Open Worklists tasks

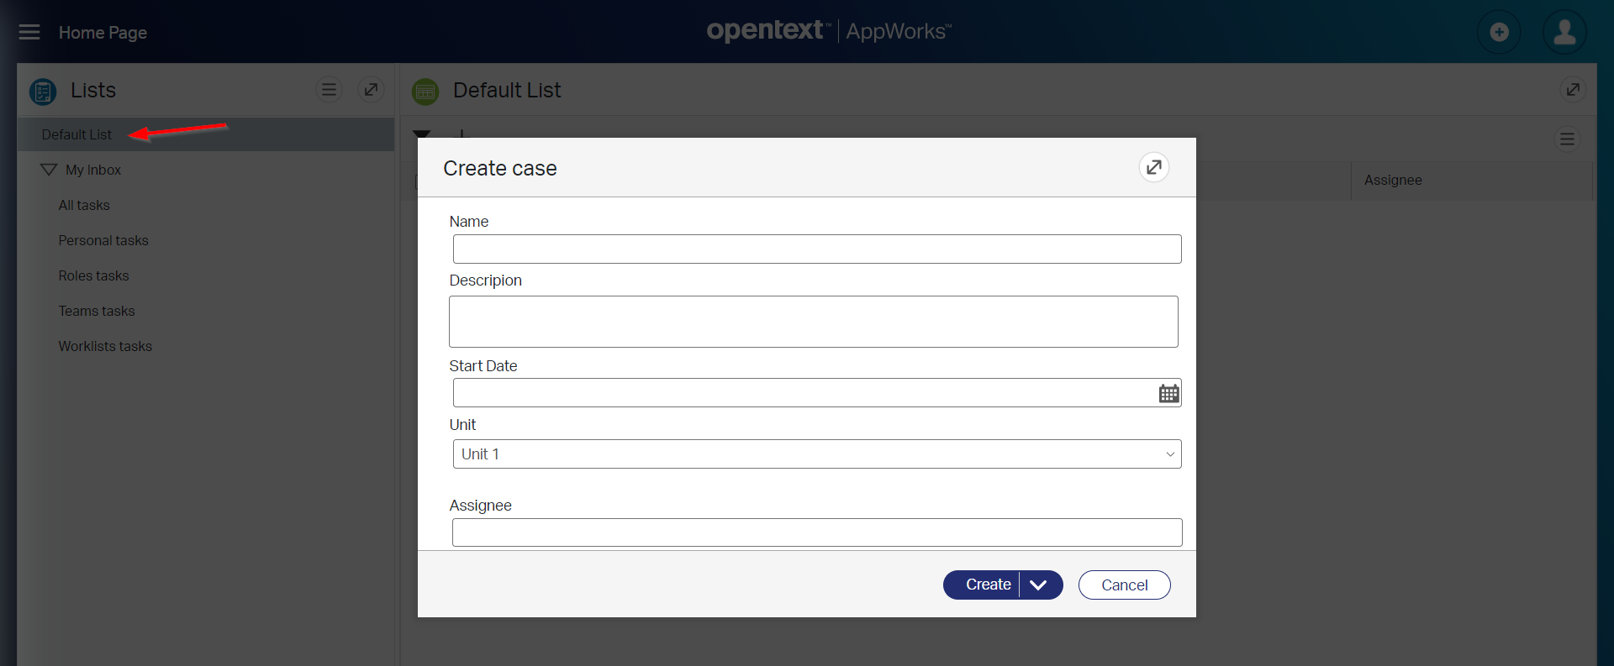(105, 346)
